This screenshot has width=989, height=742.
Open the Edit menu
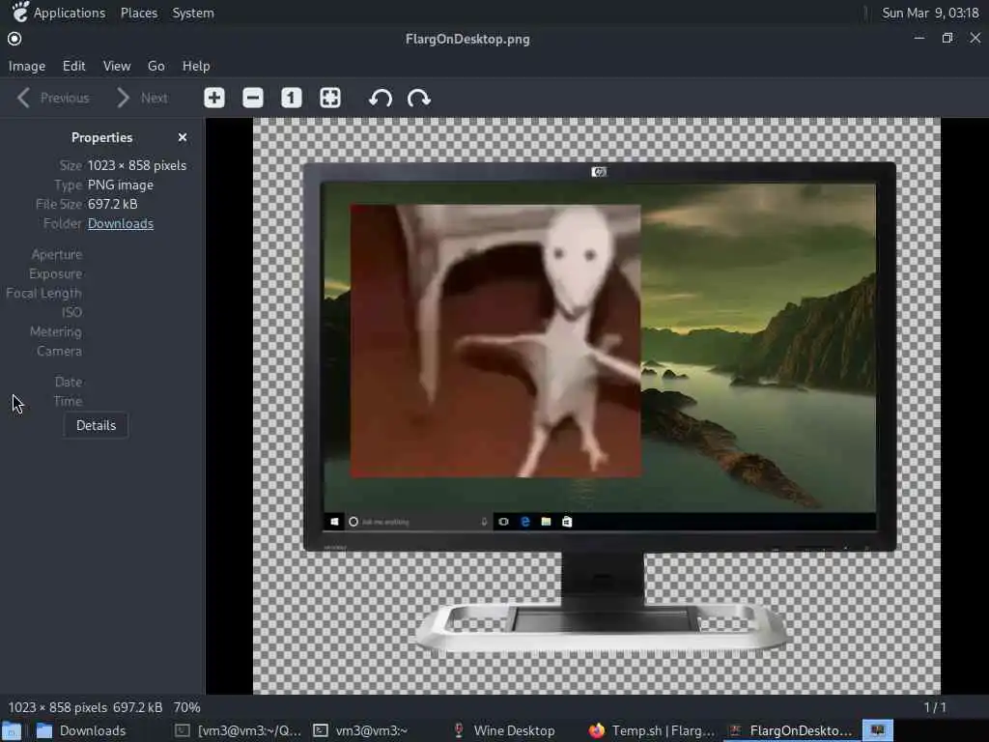point(73,66)
